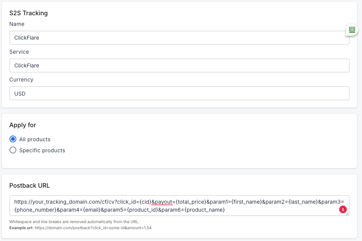Enable Specific products instead of All products
This screenshot has width=362, height=241.
(13, 150)
